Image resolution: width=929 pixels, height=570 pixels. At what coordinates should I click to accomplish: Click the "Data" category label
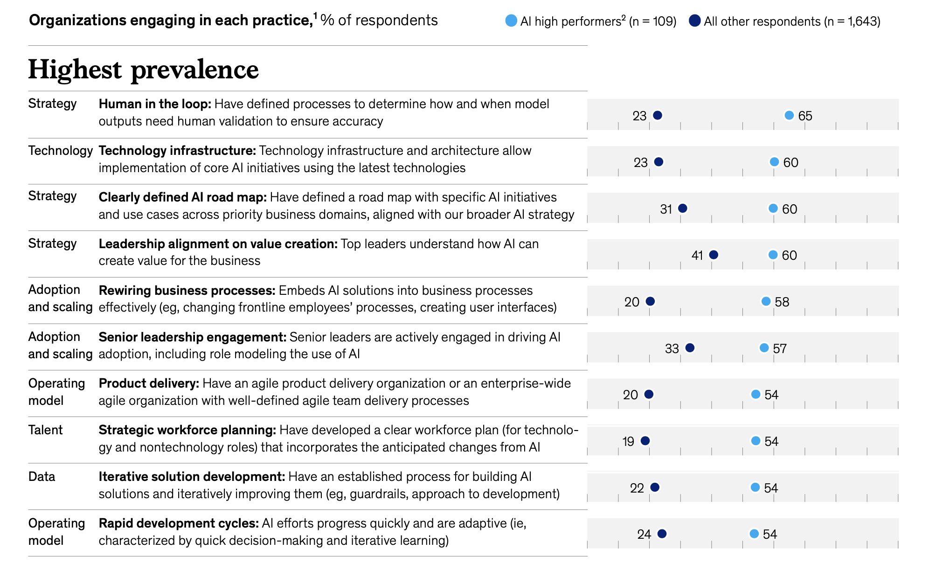42,477
